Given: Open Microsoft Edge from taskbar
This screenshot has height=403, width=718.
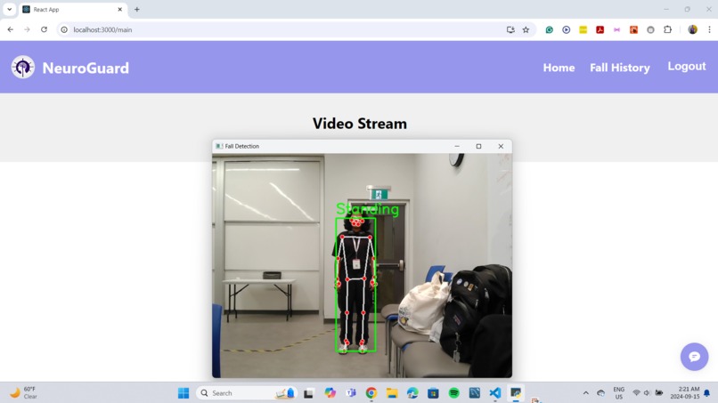Looking at the screenshot, I should tap(412, 393).
